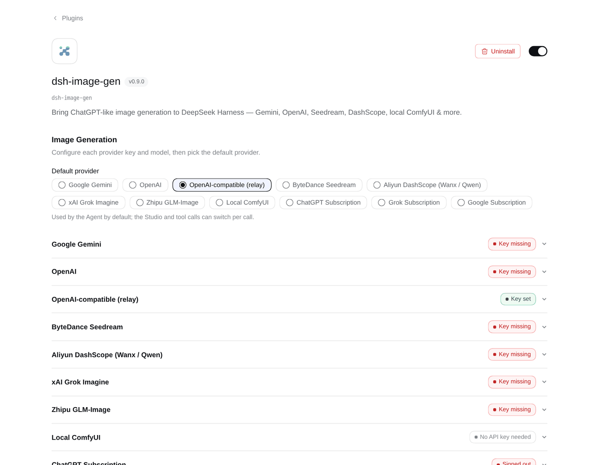Expand the Zhipu GLM-Image section chevron

pos(544,410)
